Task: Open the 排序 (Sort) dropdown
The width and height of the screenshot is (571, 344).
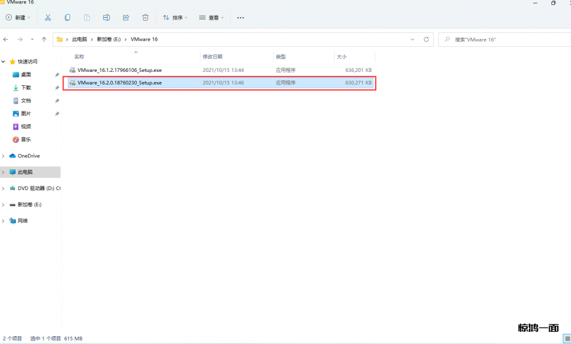Action: 175,18
